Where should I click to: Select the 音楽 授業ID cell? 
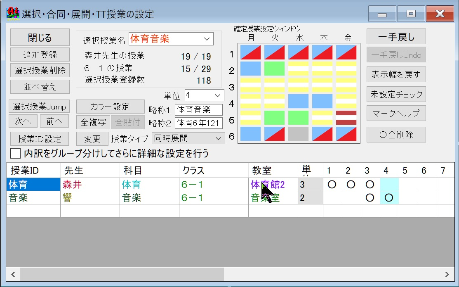tap(33, 197)
